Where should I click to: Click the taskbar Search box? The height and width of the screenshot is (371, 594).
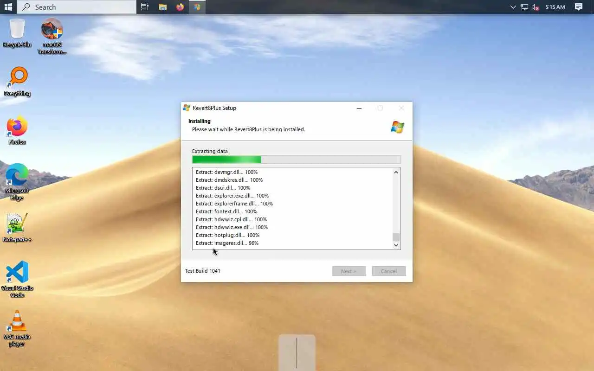77,7
